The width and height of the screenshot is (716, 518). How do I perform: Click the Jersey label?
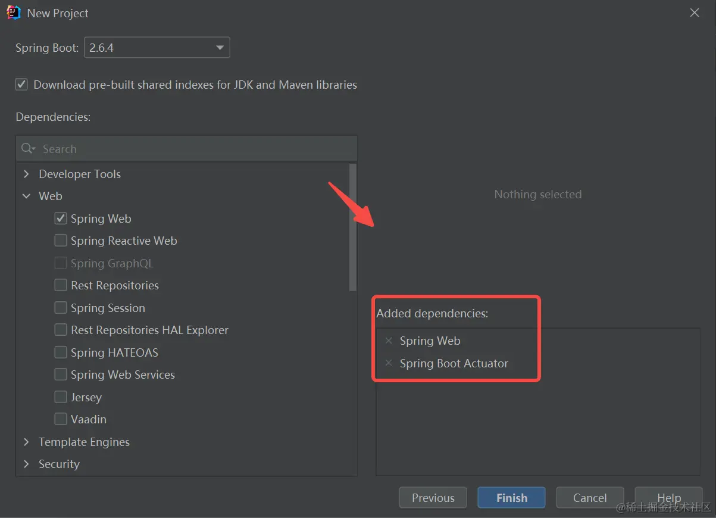(86, 397)
